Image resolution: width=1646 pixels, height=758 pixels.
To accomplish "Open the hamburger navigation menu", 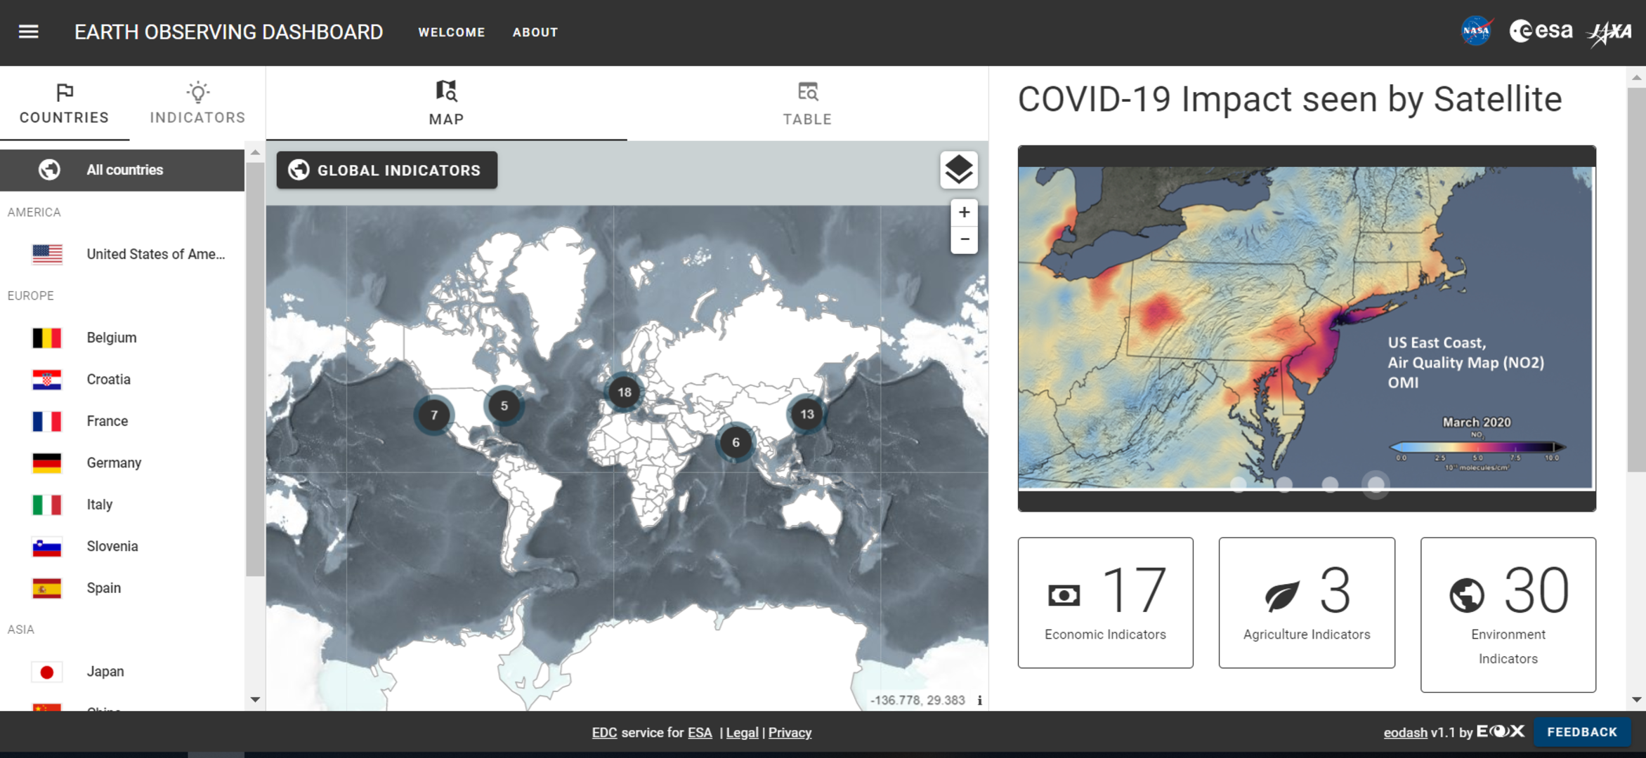I will [28, 32].
